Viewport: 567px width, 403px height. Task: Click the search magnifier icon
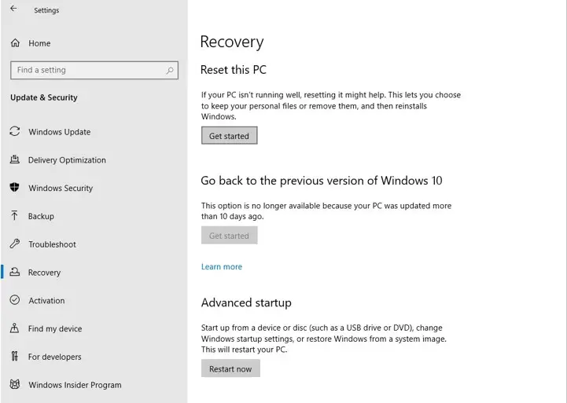(x=170, y=70)
